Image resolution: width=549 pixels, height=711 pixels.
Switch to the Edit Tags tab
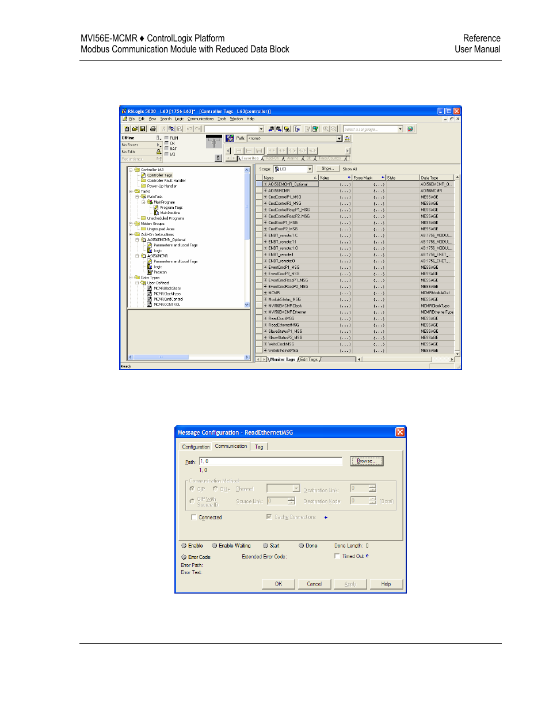pyautogui.click(x=308, y=359)
